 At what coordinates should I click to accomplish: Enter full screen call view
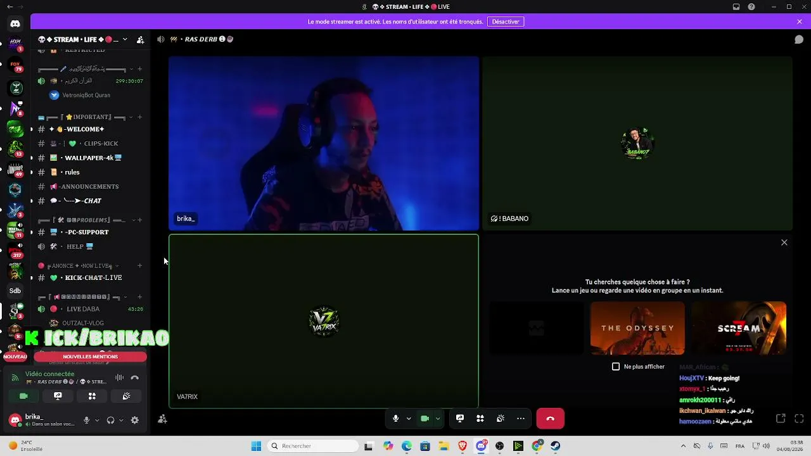pos(799,418)
